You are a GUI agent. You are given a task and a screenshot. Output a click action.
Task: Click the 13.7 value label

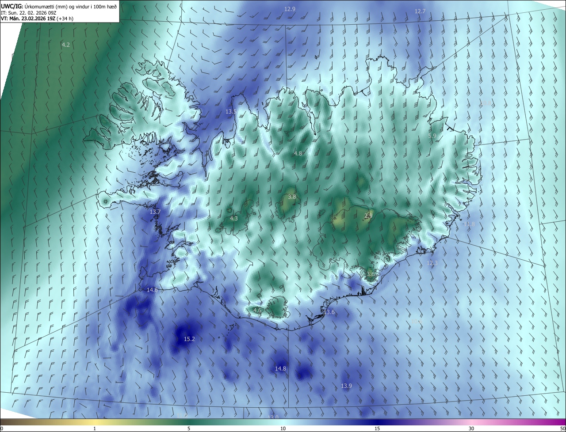coord(155,212)
